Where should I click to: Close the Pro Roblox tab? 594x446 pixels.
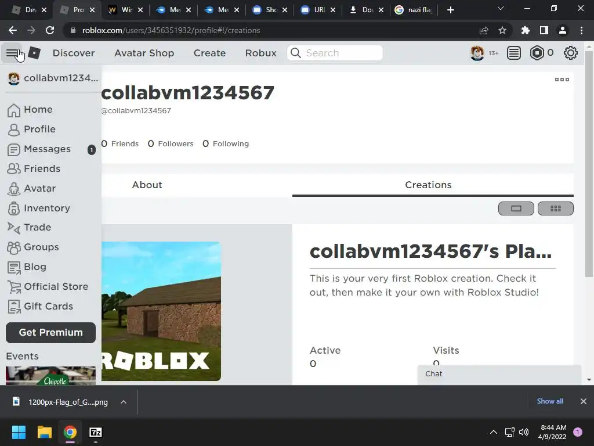coord(92,10)
